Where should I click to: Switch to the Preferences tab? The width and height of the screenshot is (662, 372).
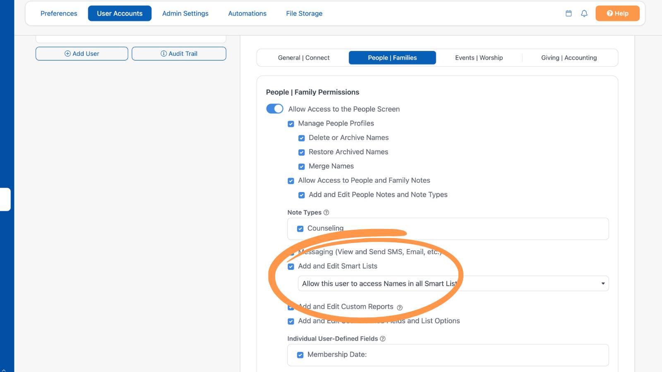tap(59, 13)
